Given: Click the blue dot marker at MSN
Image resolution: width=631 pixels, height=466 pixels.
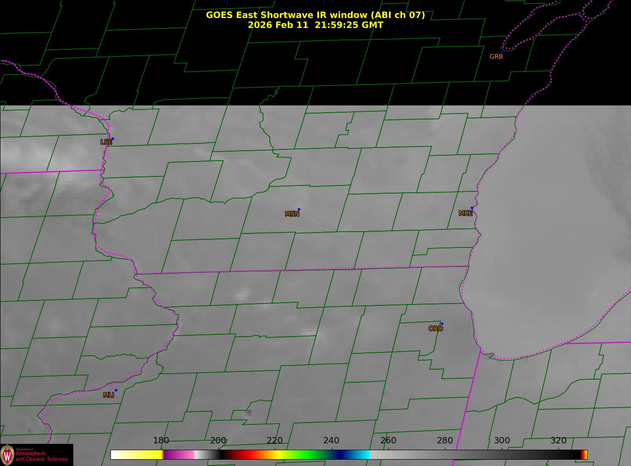Looking at the screenshot, I should coord(299,209).
